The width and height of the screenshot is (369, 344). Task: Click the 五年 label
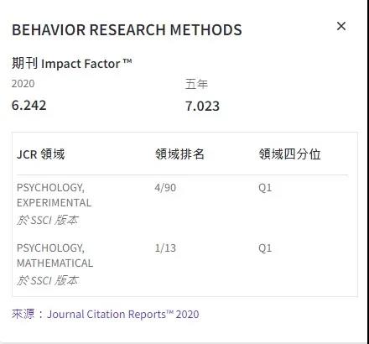click(x=196, y=84)
